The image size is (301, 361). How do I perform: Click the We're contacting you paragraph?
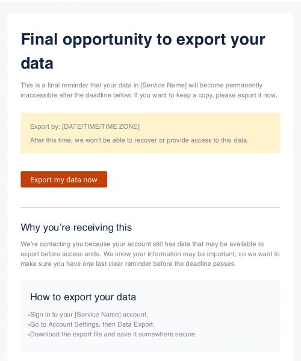(150, 254)
